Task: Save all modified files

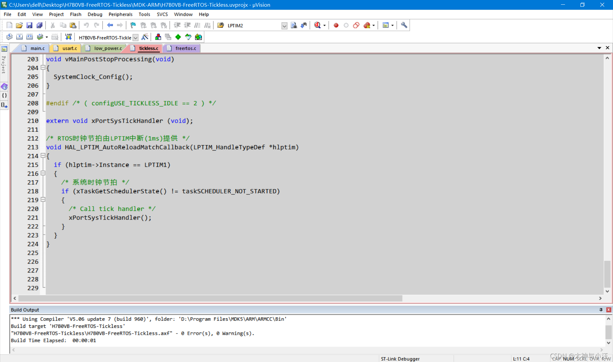Action: tap(39, 25)
